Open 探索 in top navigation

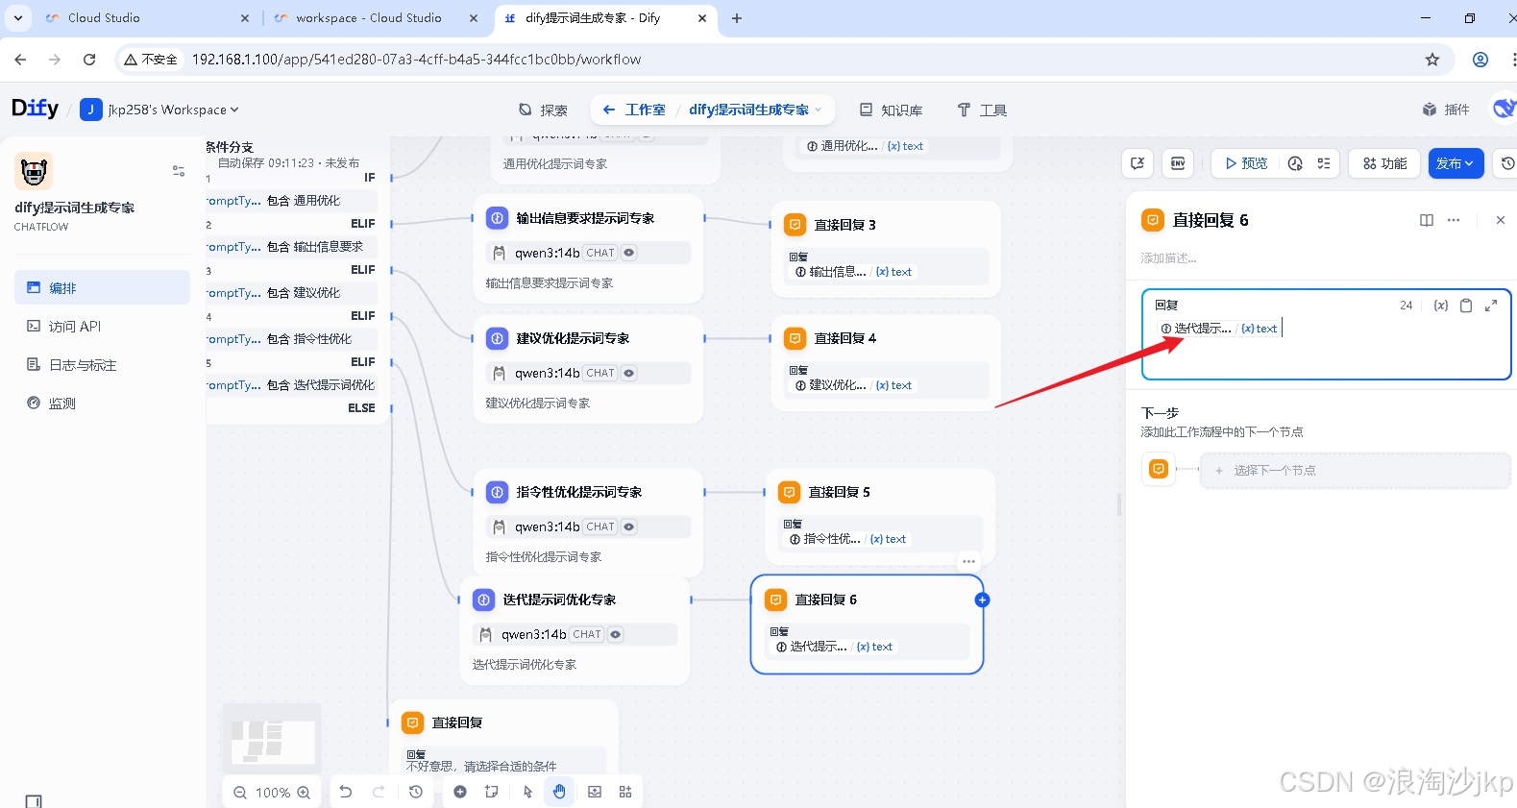543,110
